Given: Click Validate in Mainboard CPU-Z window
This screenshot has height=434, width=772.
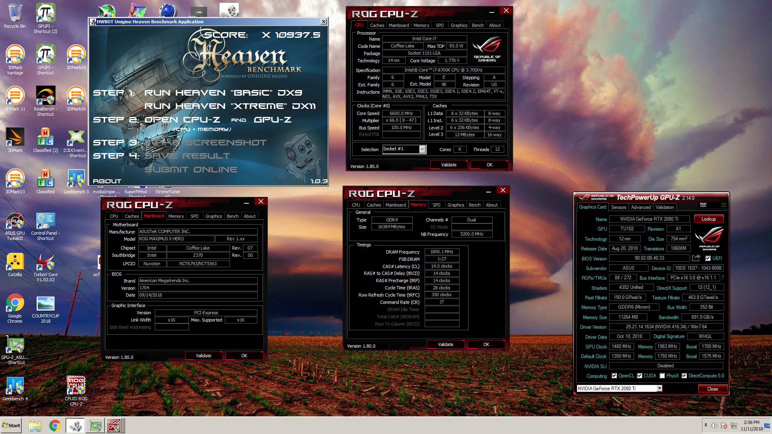Looking at the screenshot, I should [203, 356].
